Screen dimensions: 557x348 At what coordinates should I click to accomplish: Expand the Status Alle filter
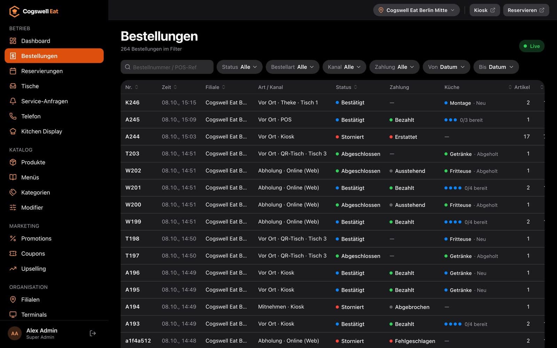[240, 67]
